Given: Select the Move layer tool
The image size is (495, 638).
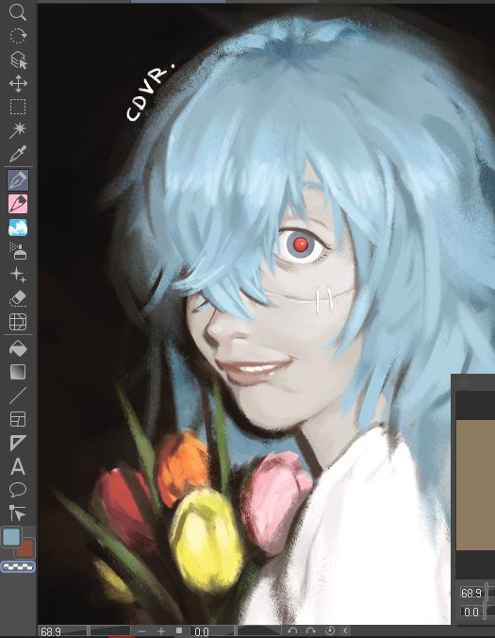Looking at the screenshot, I should [x=18, y=83].
